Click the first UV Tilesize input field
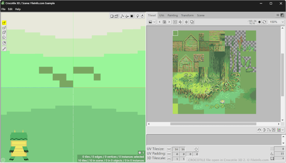Image resolution: width=286 pixels, height=163 pixels. point(176,149)
